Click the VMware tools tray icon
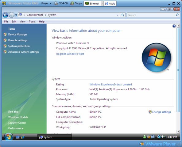182x147 pixels. tap(153, 137)
